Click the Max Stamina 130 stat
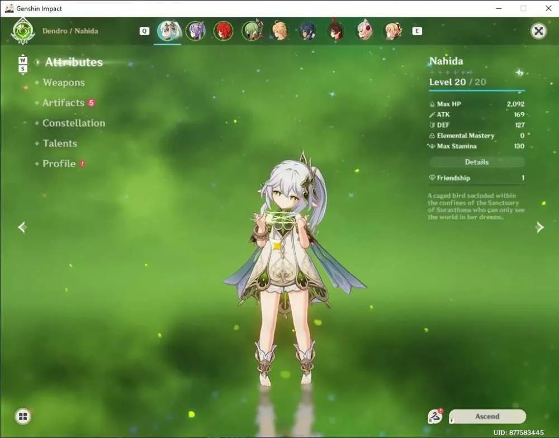This screenshot has width=559, height=438. click(477, 146)
